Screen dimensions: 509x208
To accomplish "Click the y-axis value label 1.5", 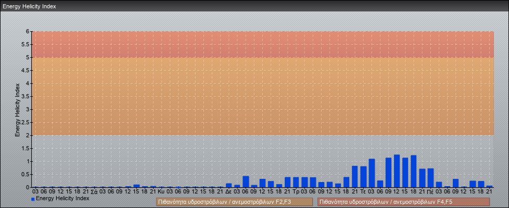I will click(26, 148).
